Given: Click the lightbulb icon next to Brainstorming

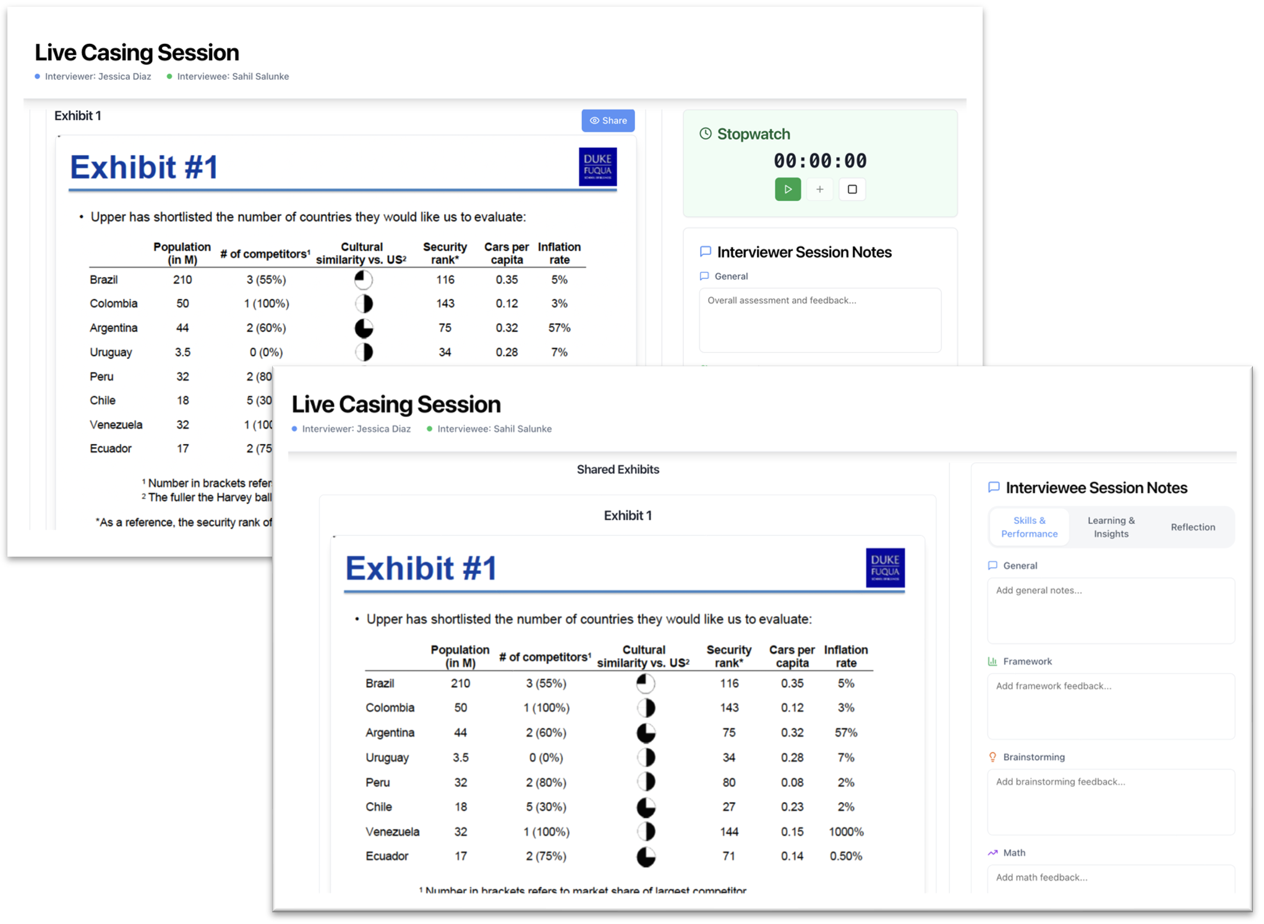Looking at the screenshot, I should coord(993,756).
